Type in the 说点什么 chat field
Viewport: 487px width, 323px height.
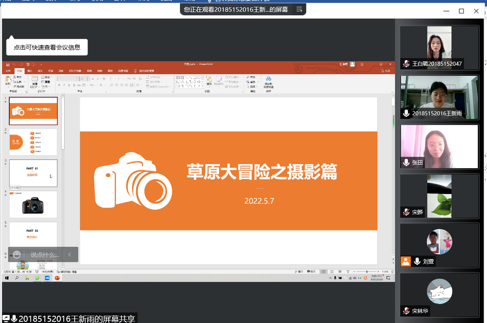[x=45, y=254]
